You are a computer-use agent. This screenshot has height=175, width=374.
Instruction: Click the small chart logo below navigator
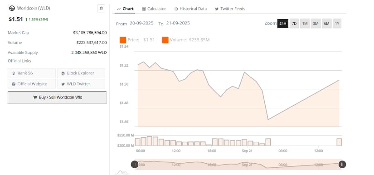122,172
